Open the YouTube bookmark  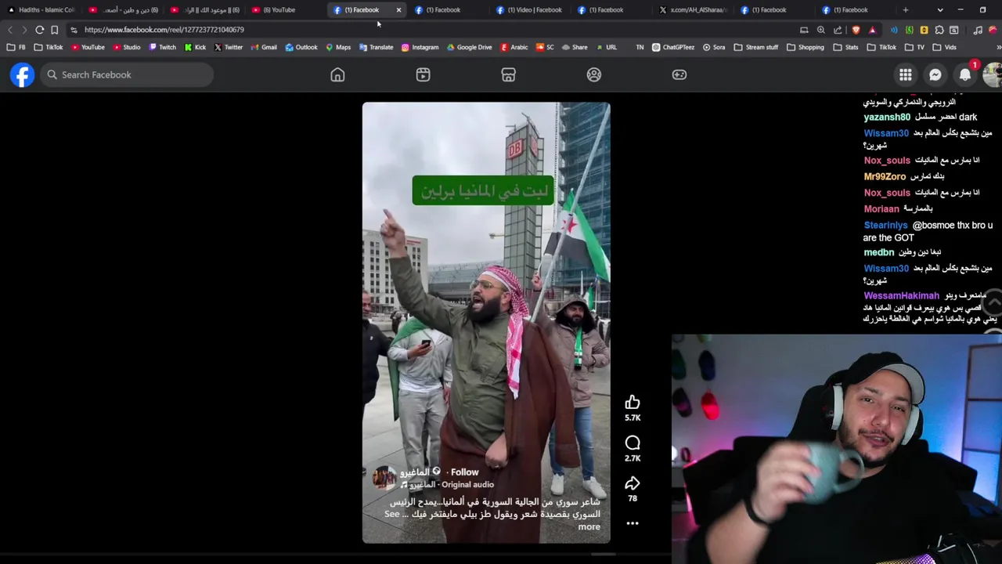[88, 47]
